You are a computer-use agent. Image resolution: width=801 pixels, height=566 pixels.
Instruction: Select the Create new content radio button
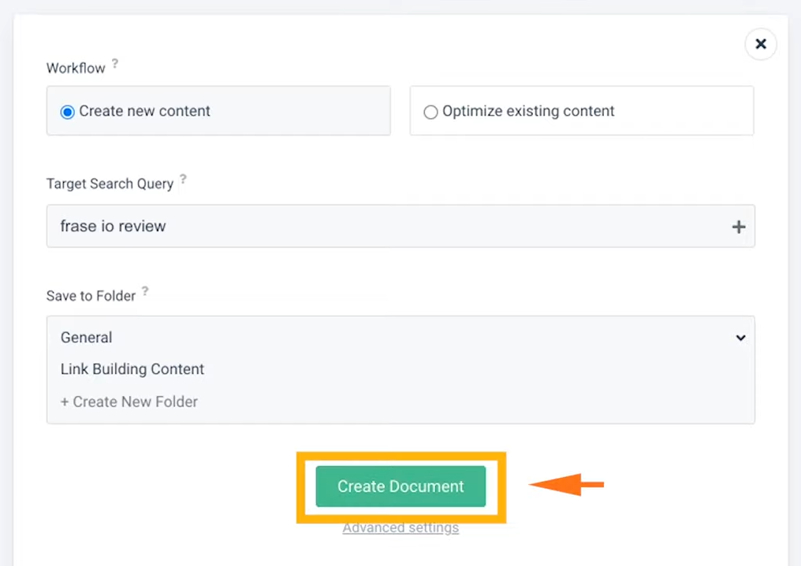(68, 112)
